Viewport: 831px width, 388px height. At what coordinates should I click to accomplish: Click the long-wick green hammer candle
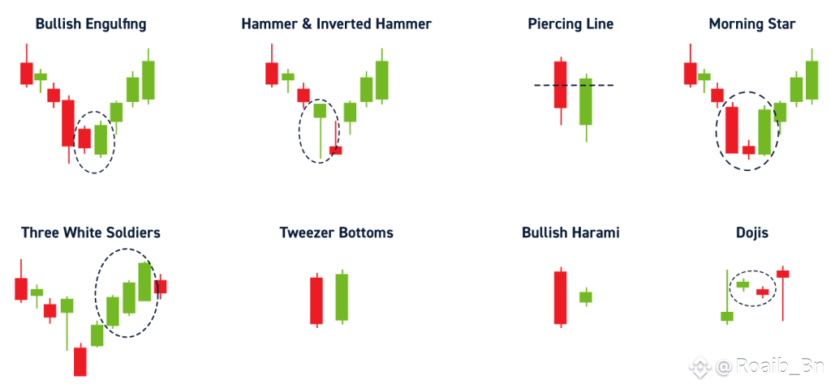pos(320,129)
